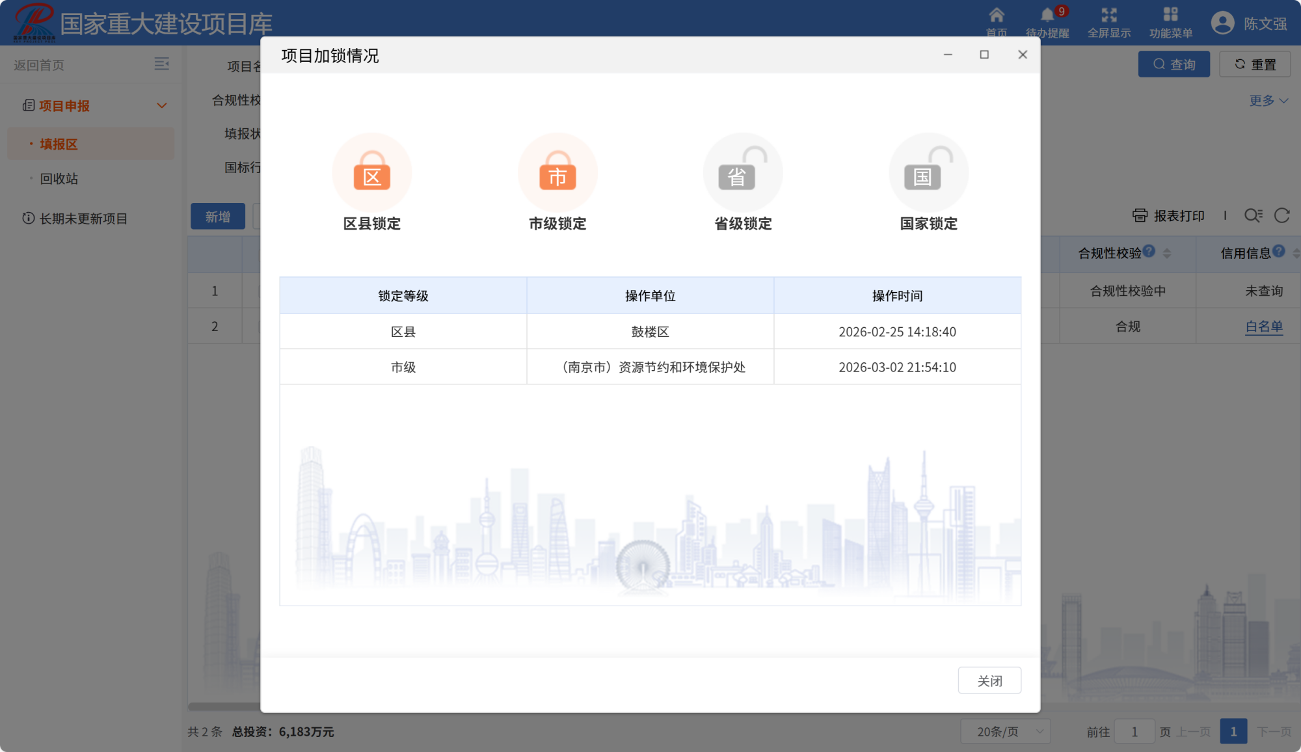The height and width of the screenshot is (752, 1301).
Task: Click the 省级锁定 unlocked icon
Action: (x=743, y=172)
